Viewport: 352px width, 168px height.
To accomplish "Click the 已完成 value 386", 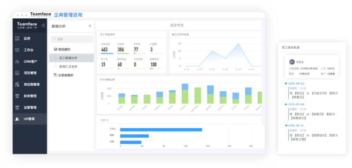I will click(x=121, y=50).
